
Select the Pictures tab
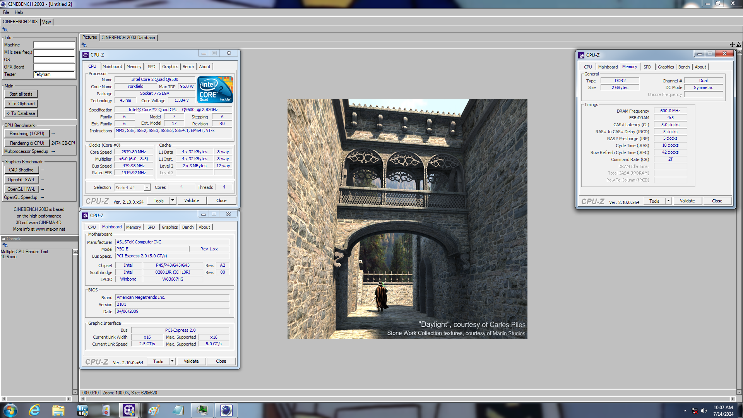click(x=90, y=38)
